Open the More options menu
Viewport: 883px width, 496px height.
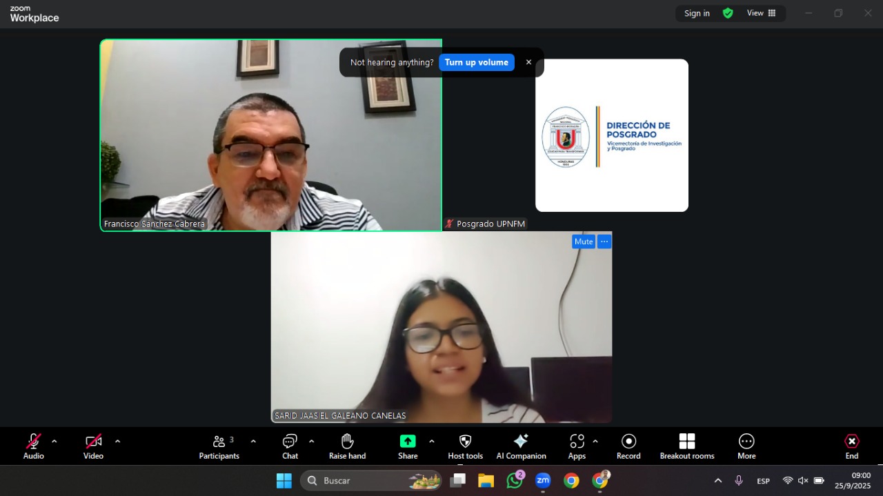tap(746, 442)
